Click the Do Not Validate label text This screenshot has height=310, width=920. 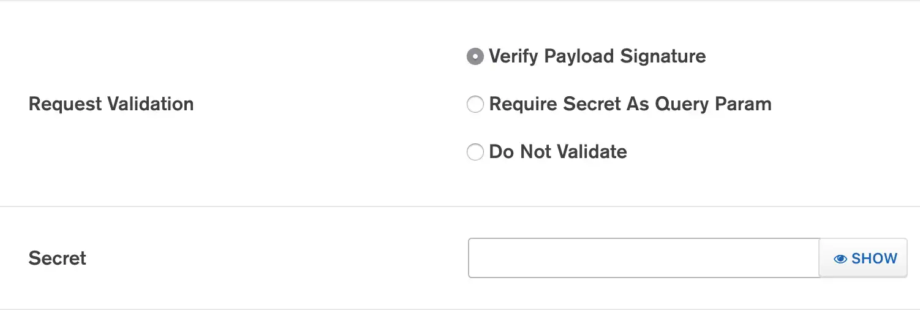[558, 152]
